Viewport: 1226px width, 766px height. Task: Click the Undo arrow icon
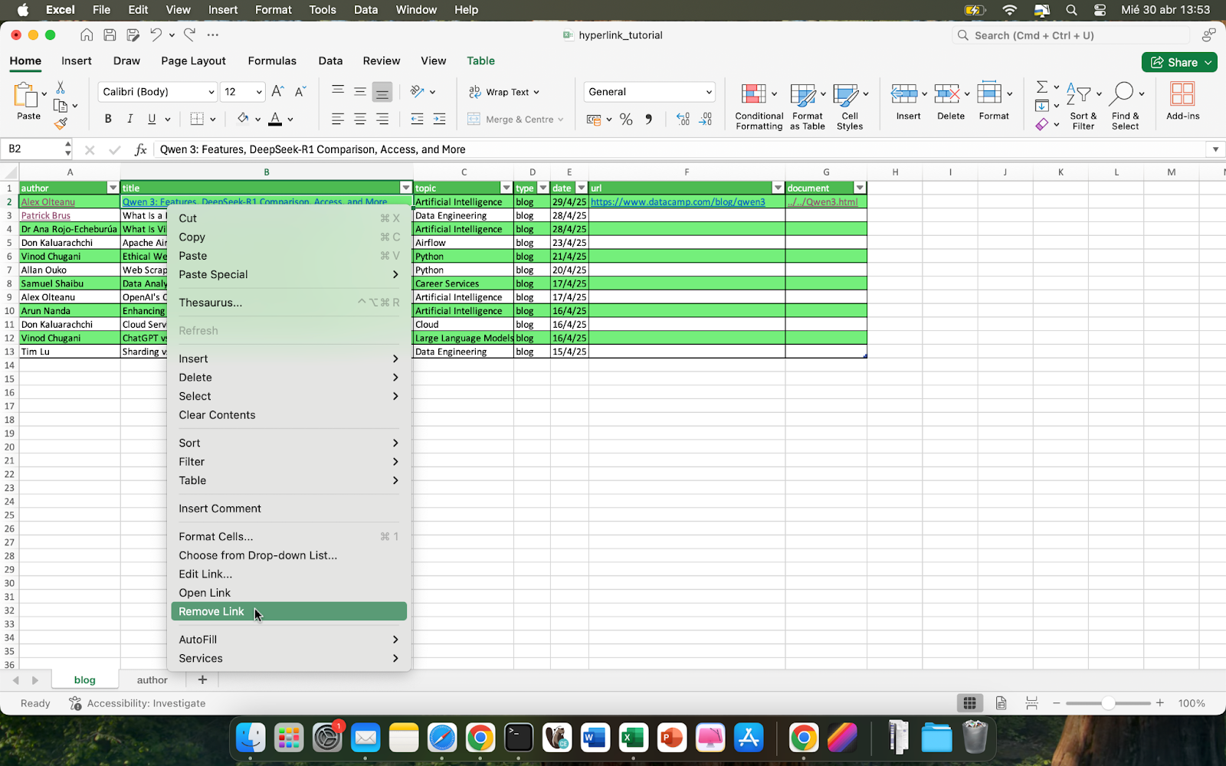click(156, 34)
